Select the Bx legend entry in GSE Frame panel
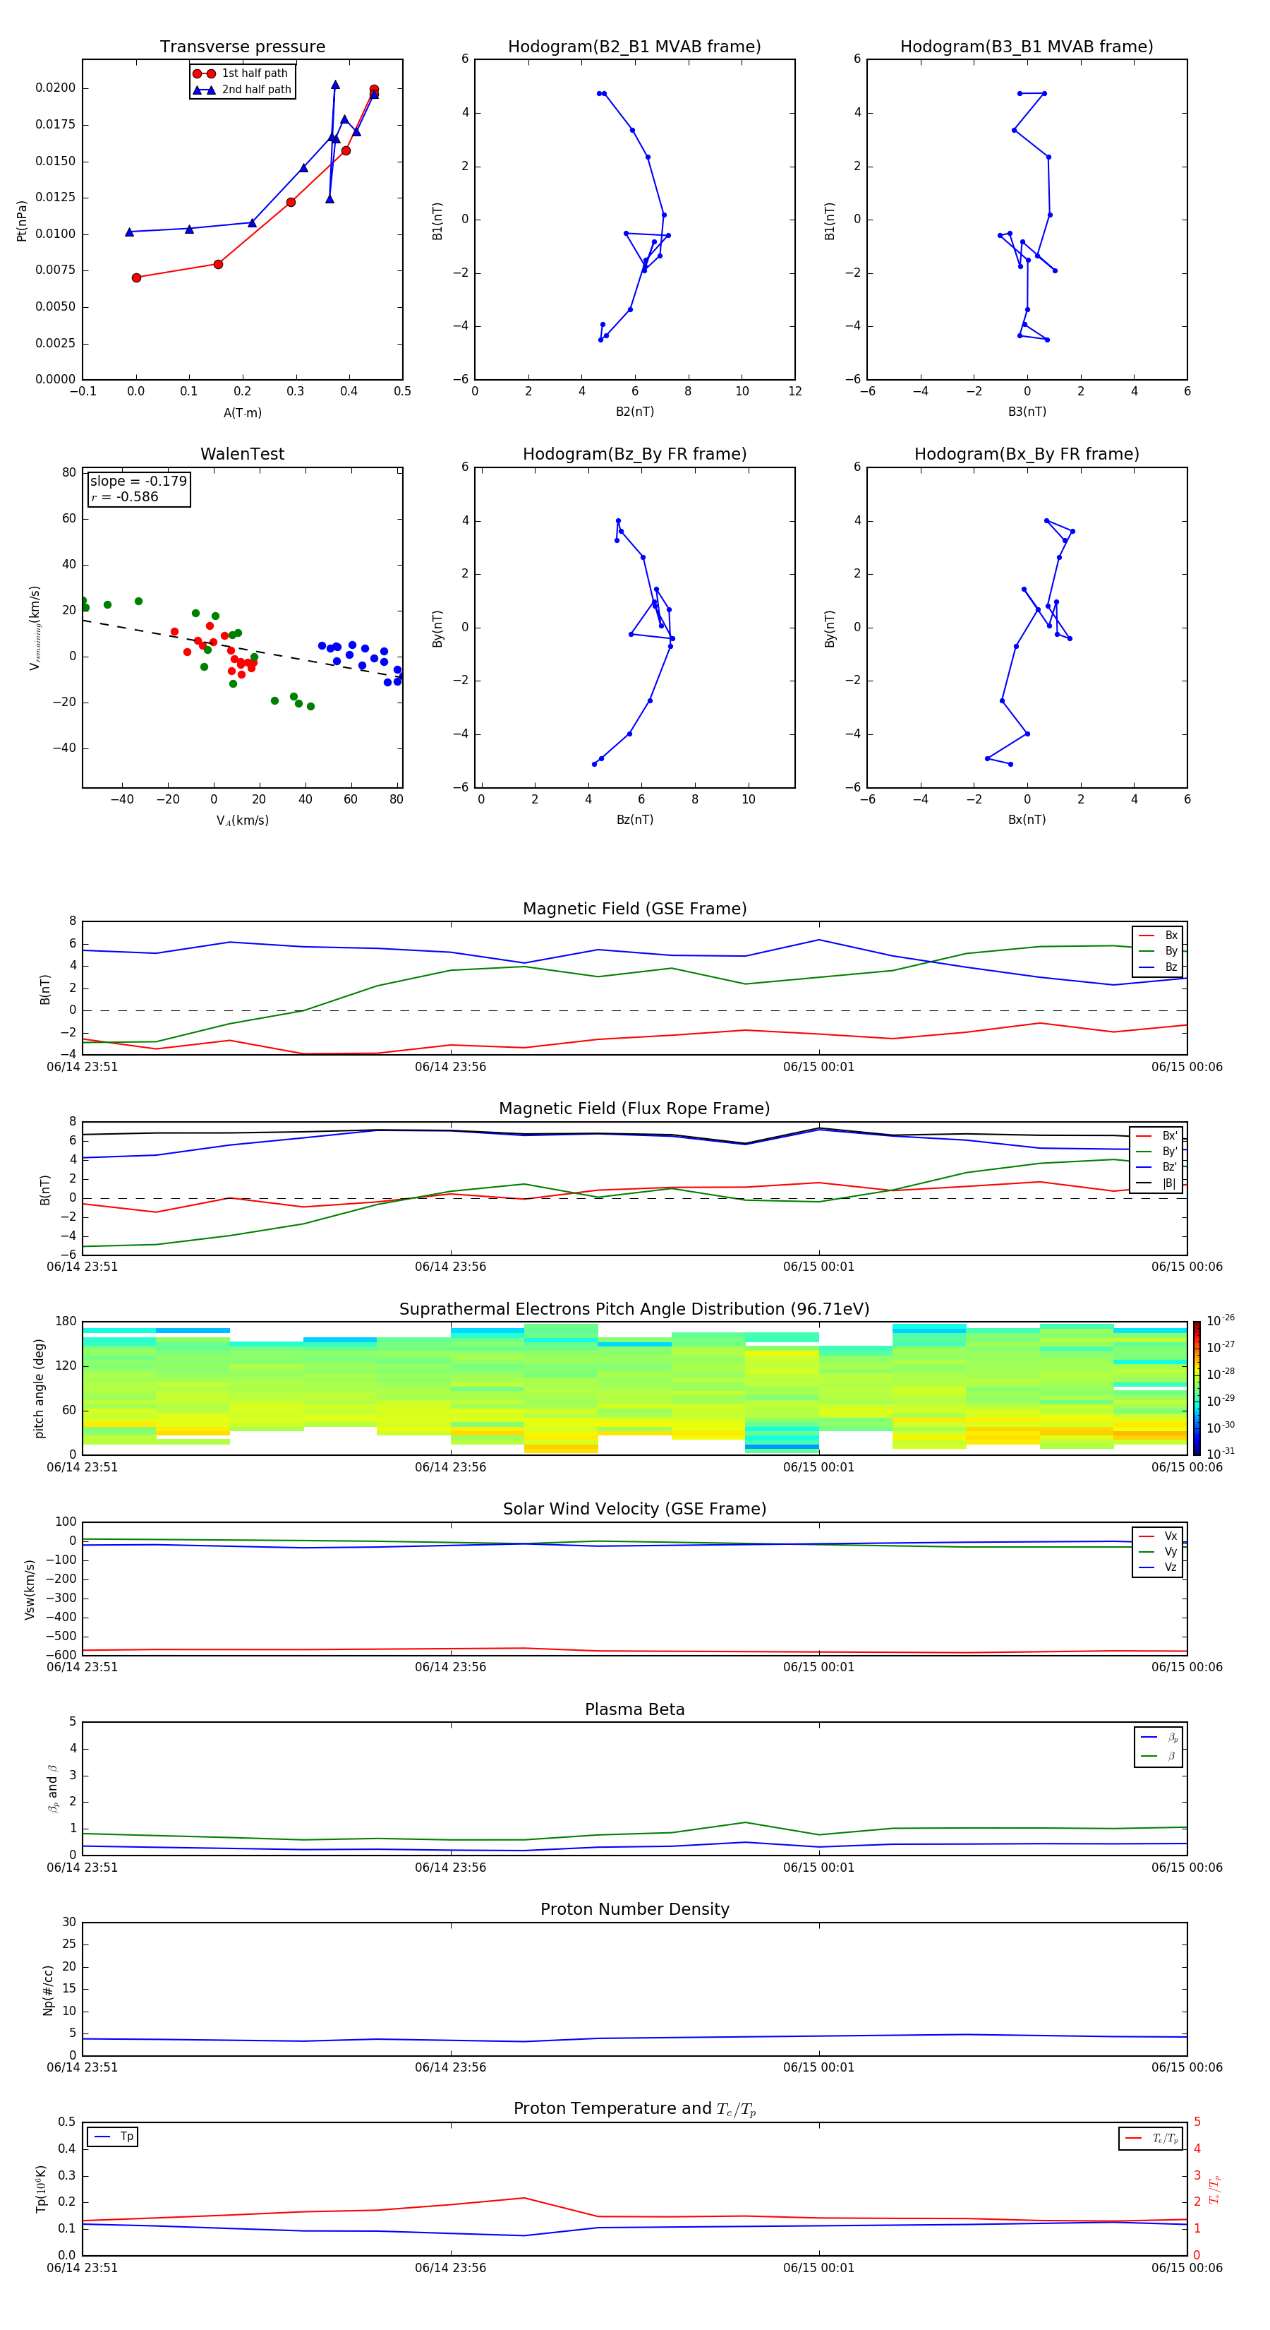Viewport: 1270px width, 2330px height. 1158,936
